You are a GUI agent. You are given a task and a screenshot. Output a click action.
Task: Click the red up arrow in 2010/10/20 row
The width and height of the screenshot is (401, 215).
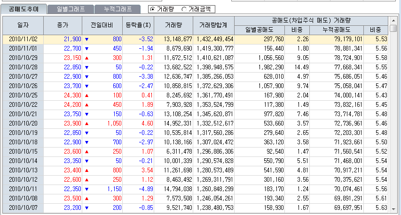click(x=86, y=123)
